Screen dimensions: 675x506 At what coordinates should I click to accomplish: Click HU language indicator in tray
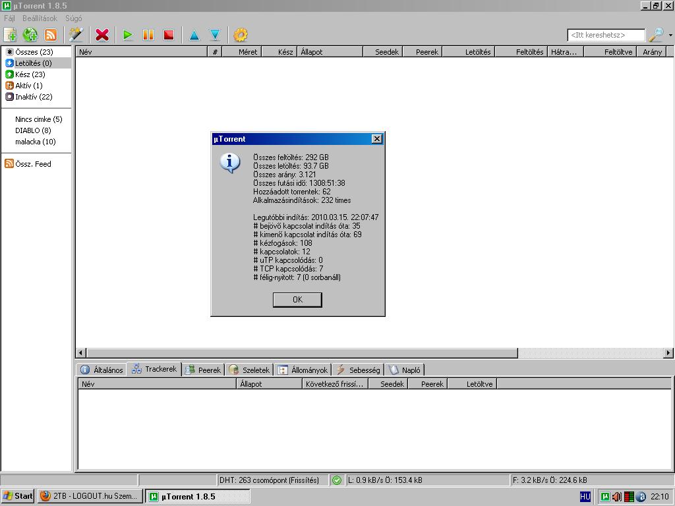coord(585,497)
